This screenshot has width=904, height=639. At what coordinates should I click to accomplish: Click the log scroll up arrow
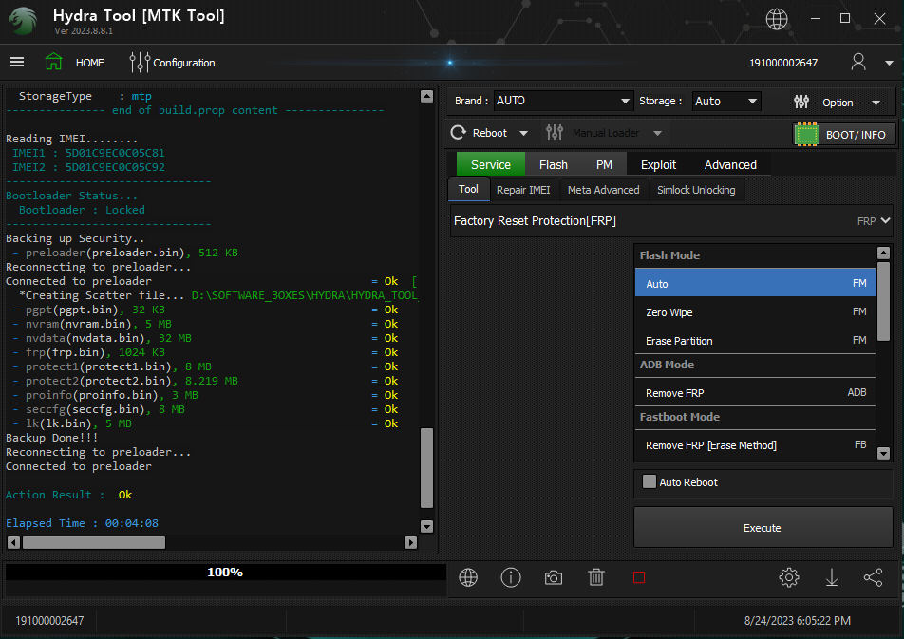coord(426,96)
